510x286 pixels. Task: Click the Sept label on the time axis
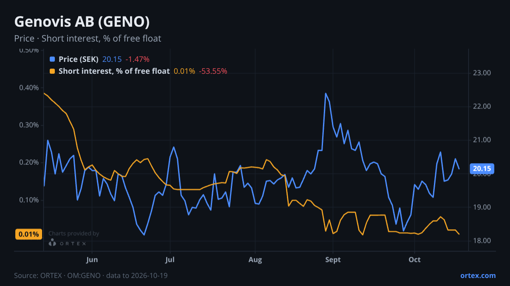tap(333, 260)
